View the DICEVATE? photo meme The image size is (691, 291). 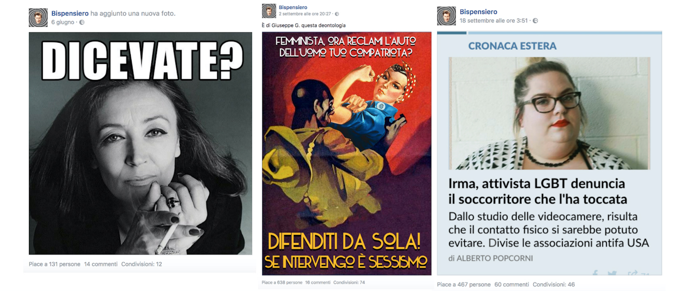140,143
